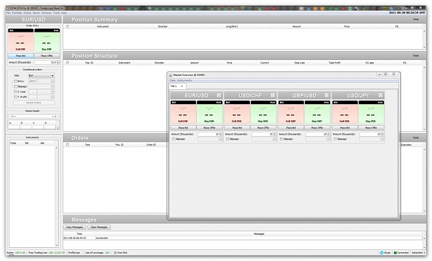The width and height of the screenshot is (432, 261).
Task: Click Place Bid under GBP/USD tile
Action: tap(291, 128)
